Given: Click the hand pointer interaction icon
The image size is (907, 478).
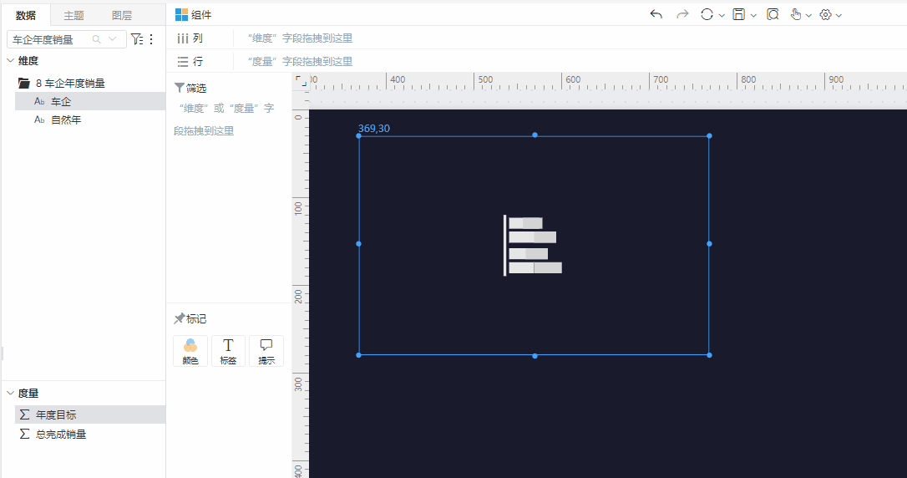Looking at the screenshot, I should 796,14.
